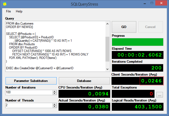The height and width of the screenshot is (116, 169).
Task: Click the 'FROM dbo.Customers' query line
Action: [20, 24]
